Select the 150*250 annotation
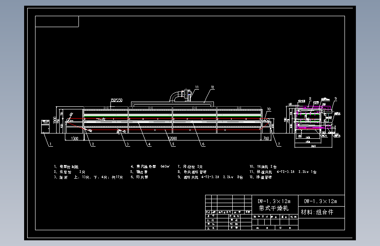Image resolution: width=380 pixels, height=246 pixels. point(117,100)
